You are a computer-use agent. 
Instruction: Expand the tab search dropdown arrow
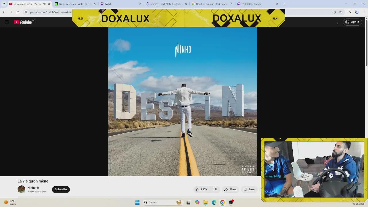[3, 4]
